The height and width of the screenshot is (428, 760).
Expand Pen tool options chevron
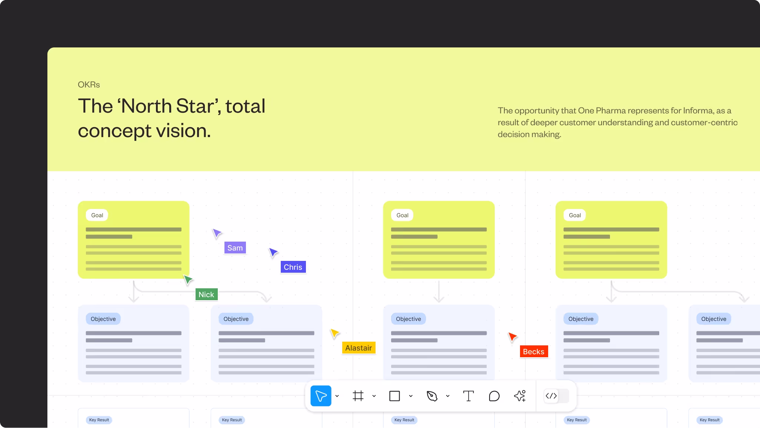pyautogui.click(x=448, y=396)
